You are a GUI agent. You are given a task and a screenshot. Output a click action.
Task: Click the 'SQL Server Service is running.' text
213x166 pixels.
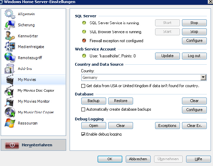(114, 23)
